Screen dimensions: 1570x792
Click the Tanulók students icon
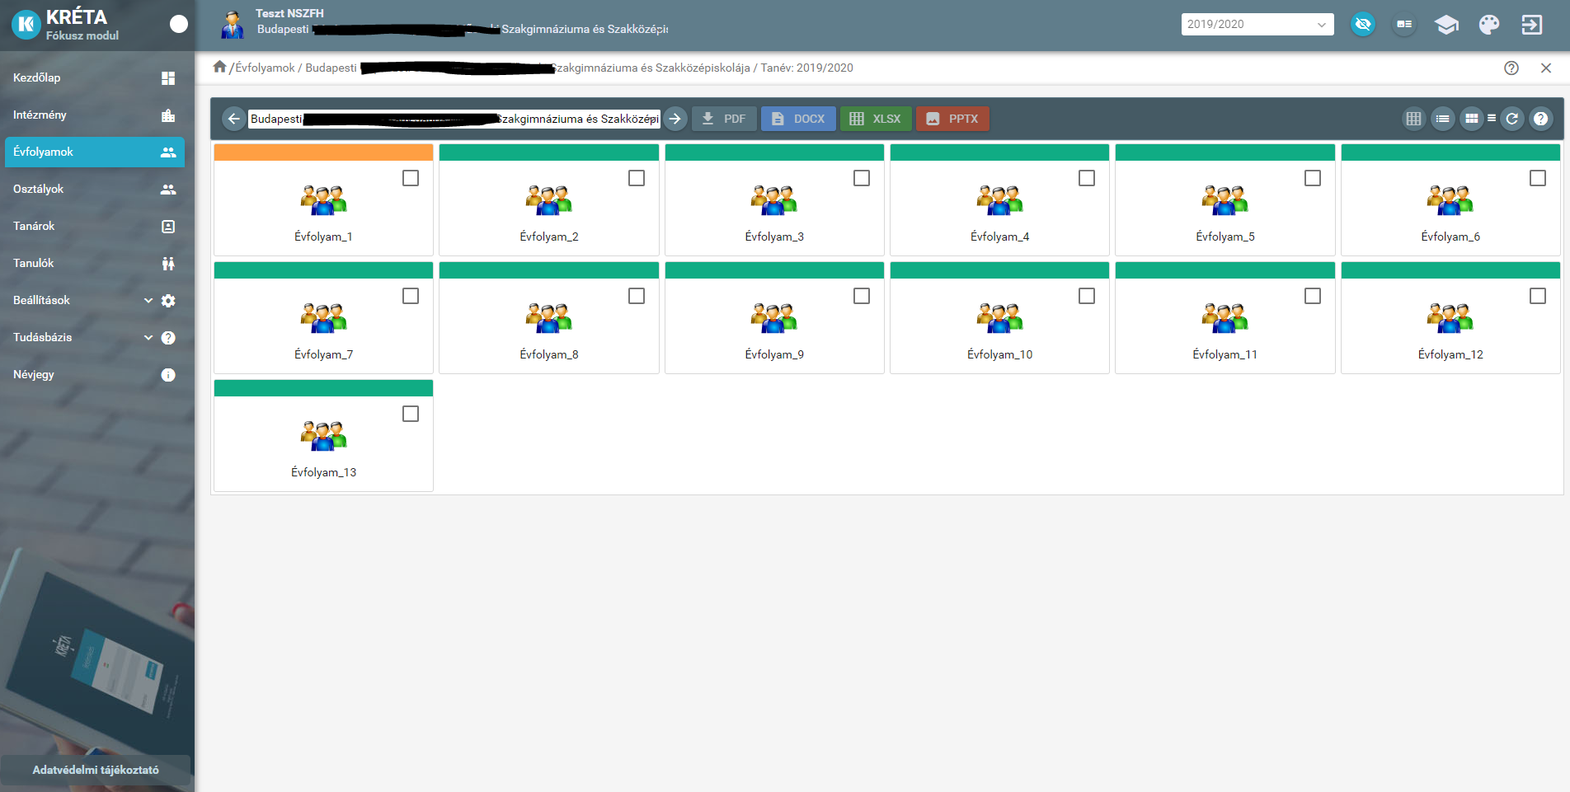coord(168,264)
